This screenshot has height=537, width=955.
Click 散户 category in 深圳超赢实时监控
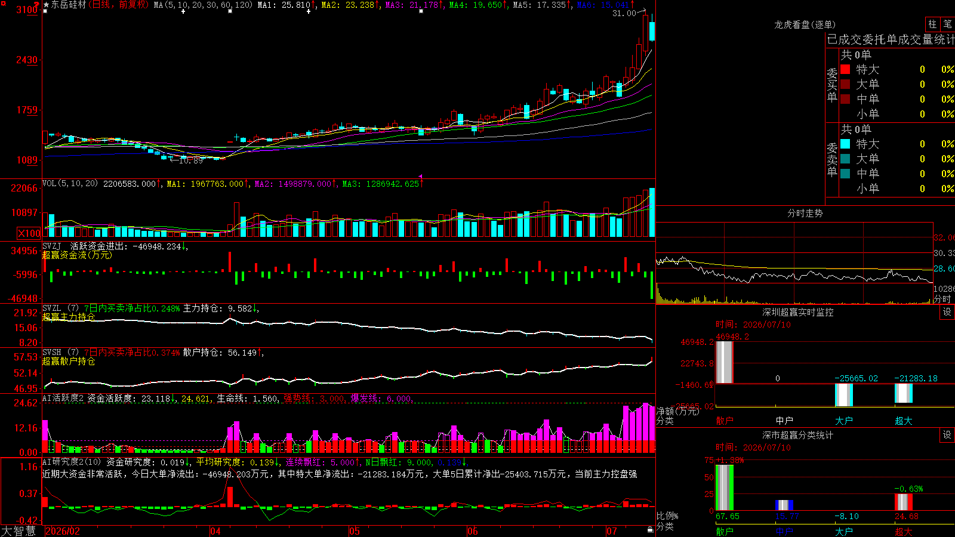click(x=725, y=421)
